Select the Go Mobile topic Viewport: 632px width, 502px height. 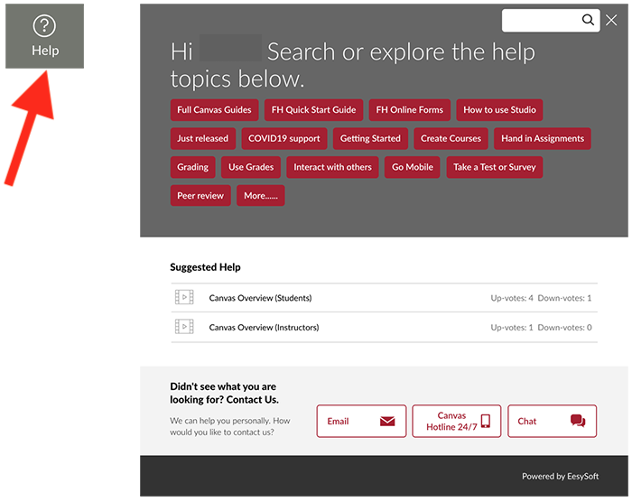413,167
